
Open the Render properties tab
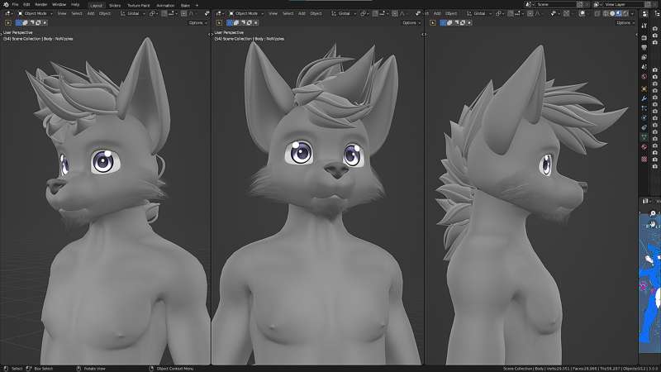644,37
